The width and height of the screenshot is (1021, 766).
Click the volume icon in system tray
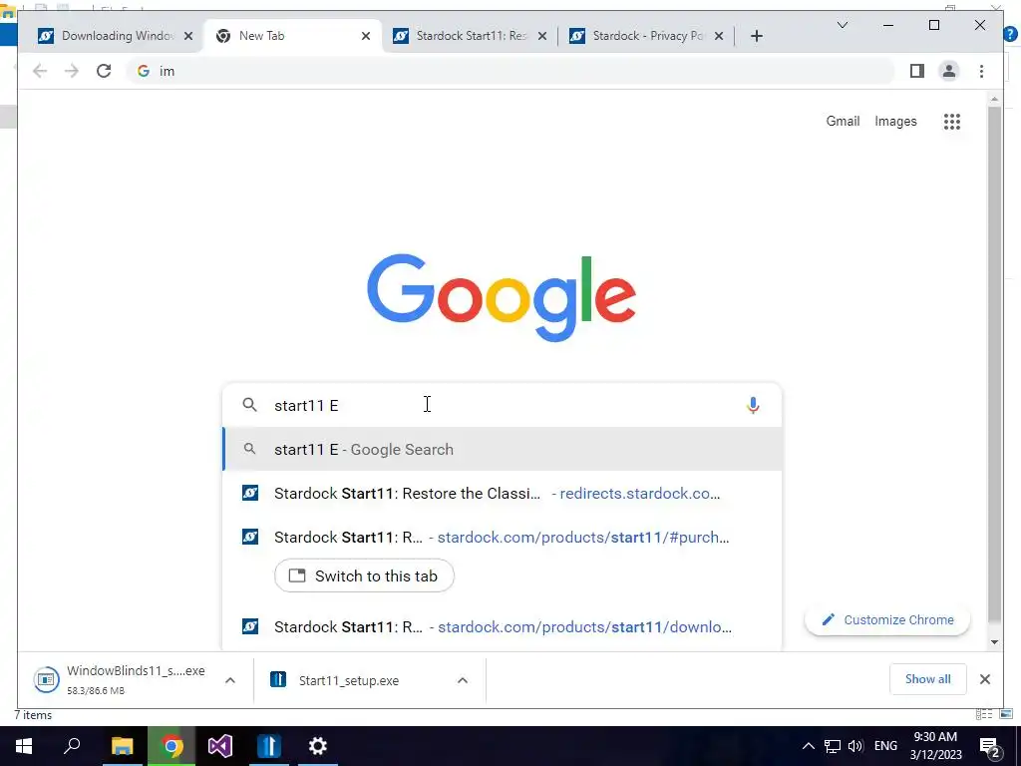click(x=855, y=746)
